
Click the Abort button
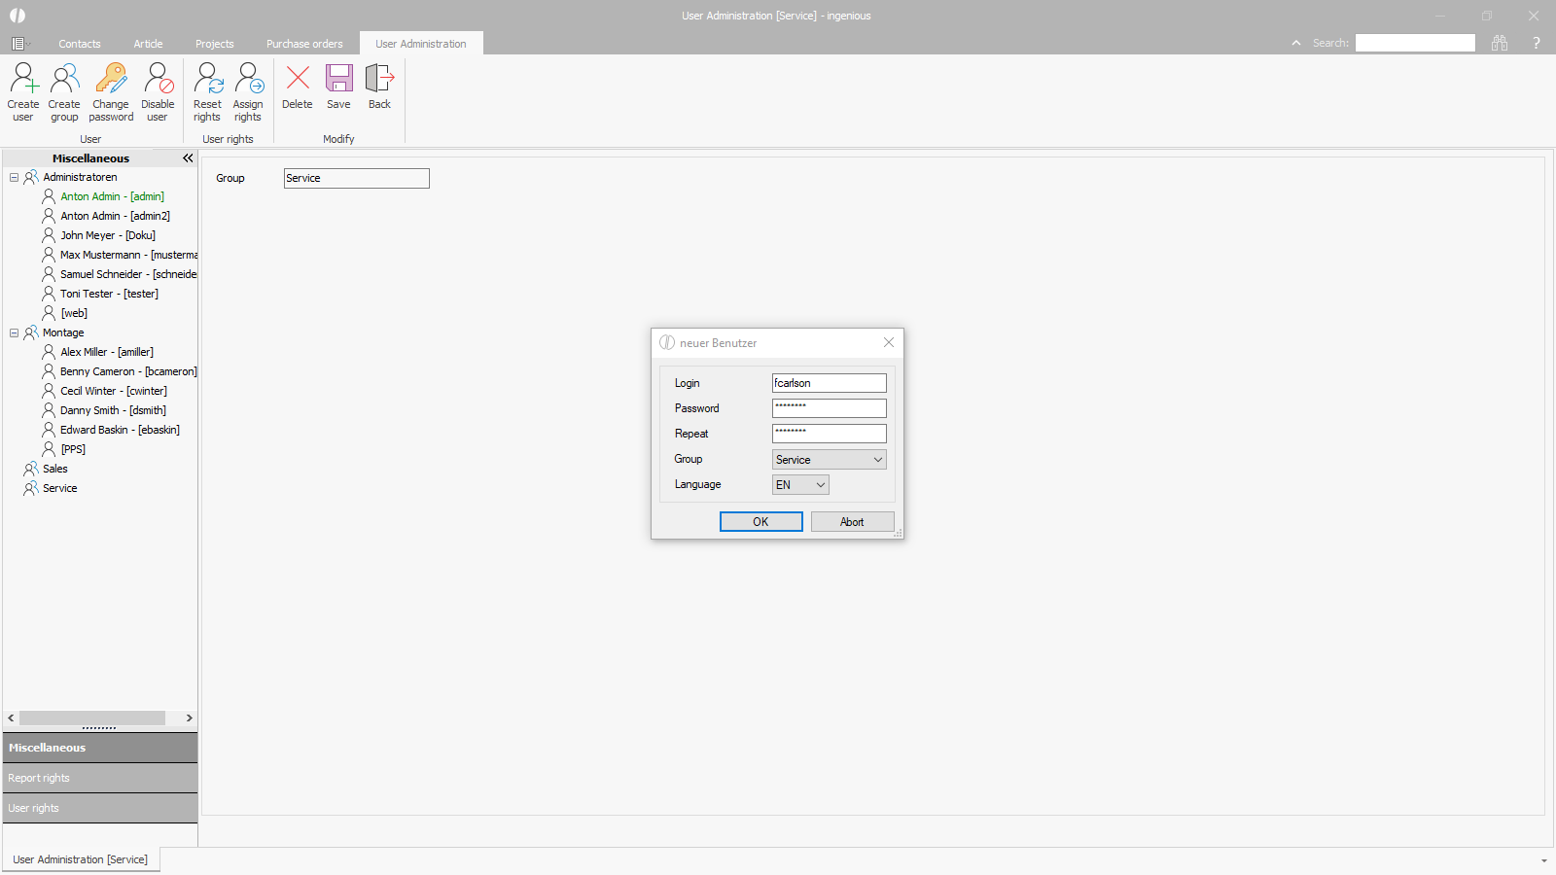[x=852, y=522]
